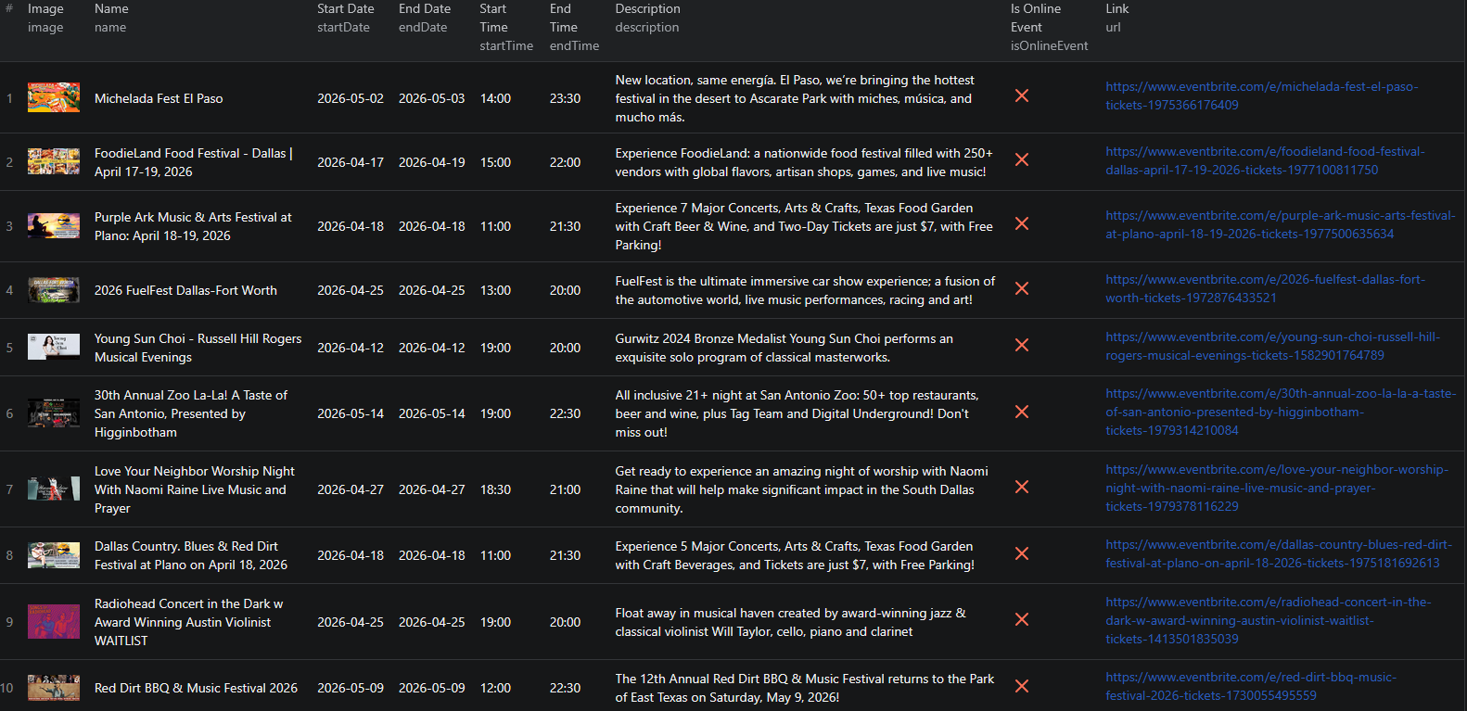Open the FoodieLand Food Festival thumbnail image
The image size is (1467, 711).
click(54, 162)
